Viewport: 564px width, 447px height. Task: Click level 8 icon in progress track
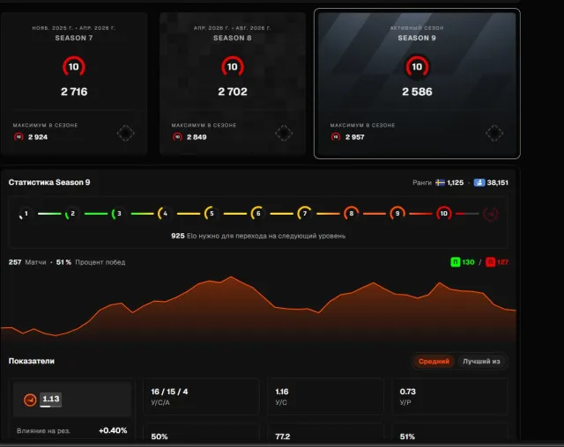(x=351, y=214)
